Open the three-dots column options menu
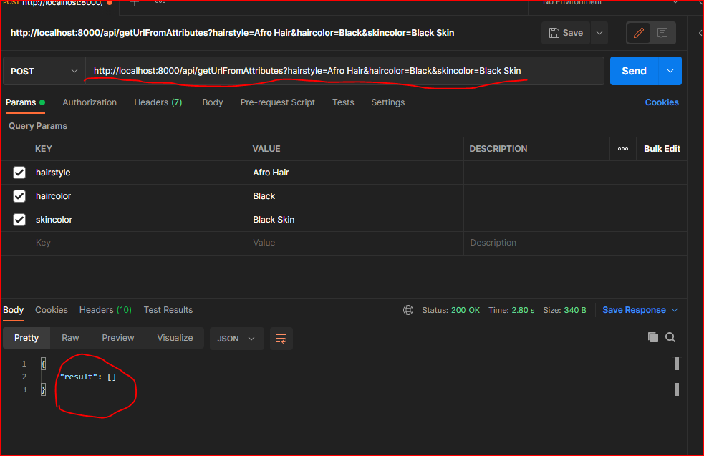The height and width of the screenshot is (456, 704). click(623, 149)
